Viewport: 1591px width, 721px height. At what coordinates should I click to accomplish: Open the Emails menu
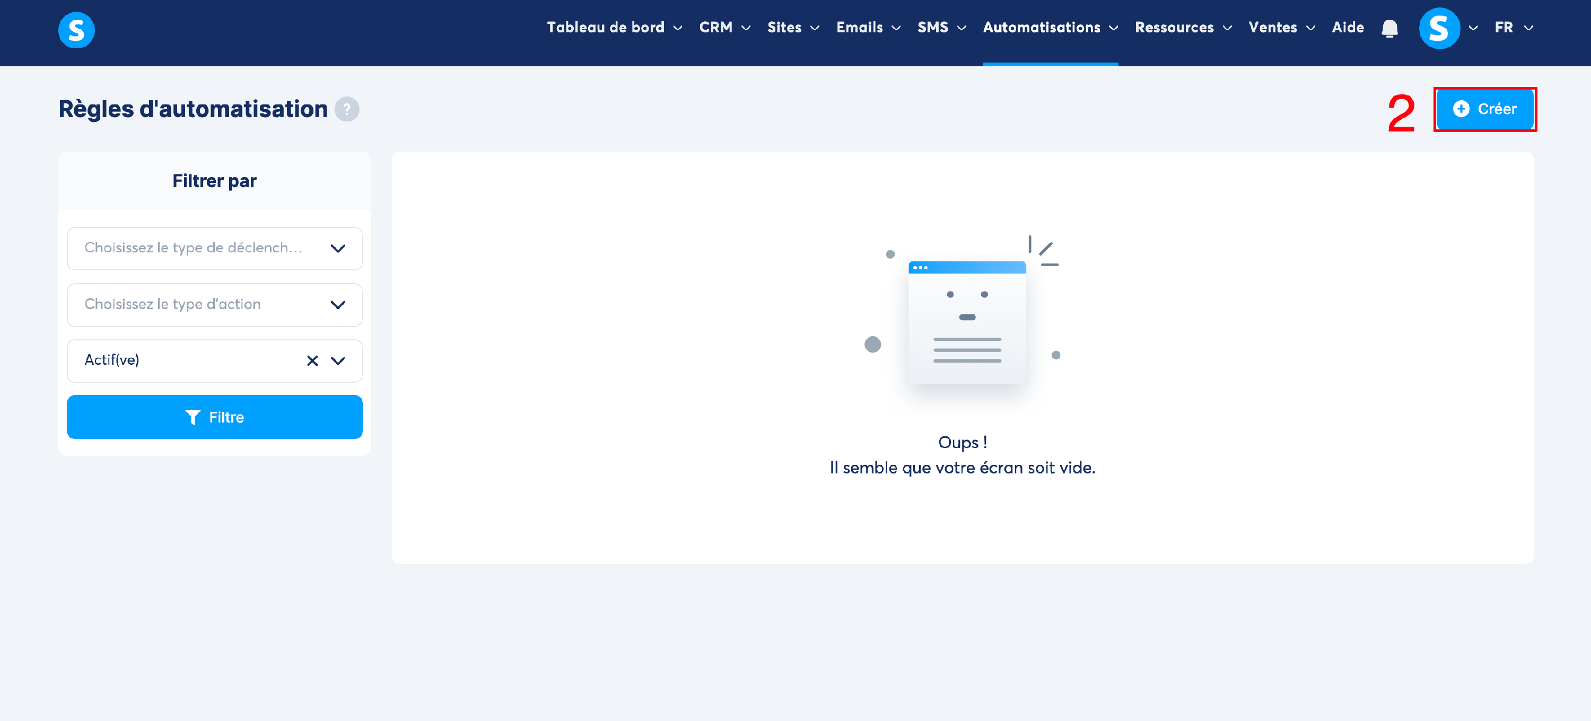868,28
